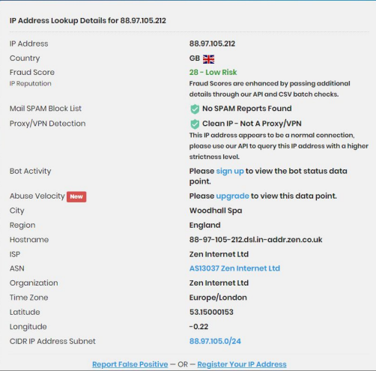Click the latitude value 53.15000153
The height and width of the screenshot is (371, 376).
[x=211, y=312]
